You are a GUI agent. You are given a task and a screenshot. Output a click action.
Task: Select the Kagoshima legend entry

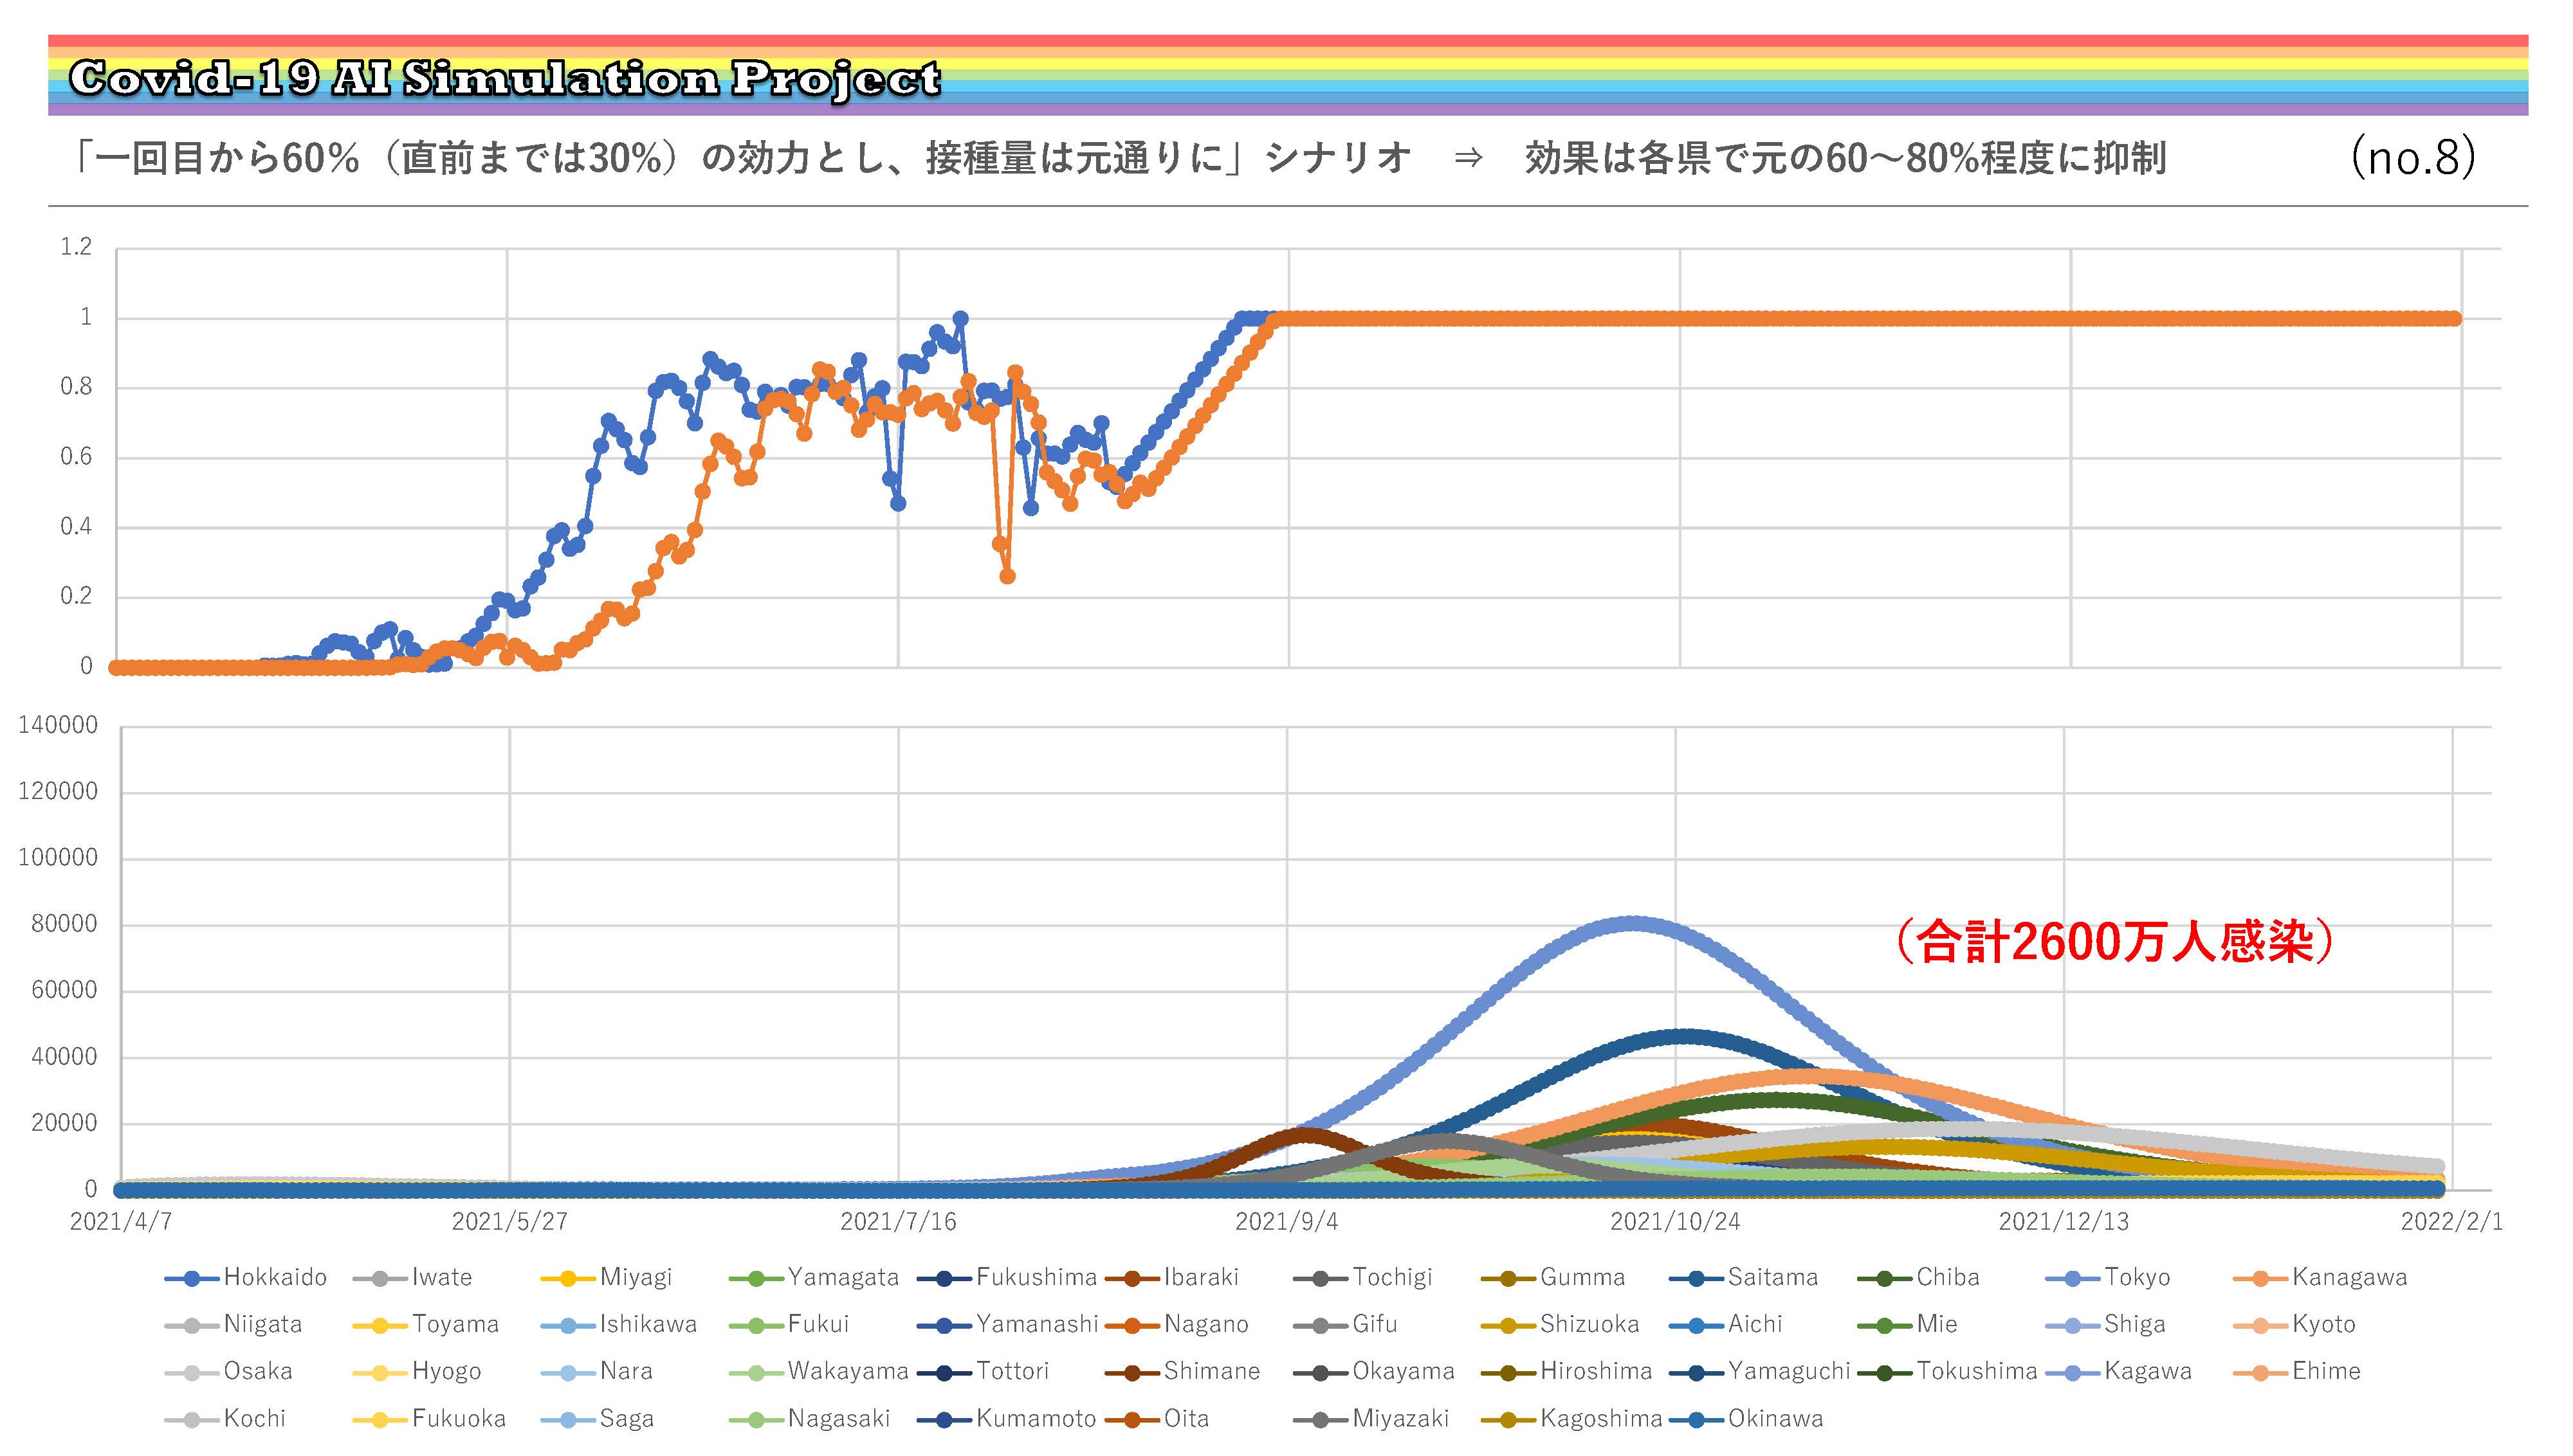[1571, 1418]
